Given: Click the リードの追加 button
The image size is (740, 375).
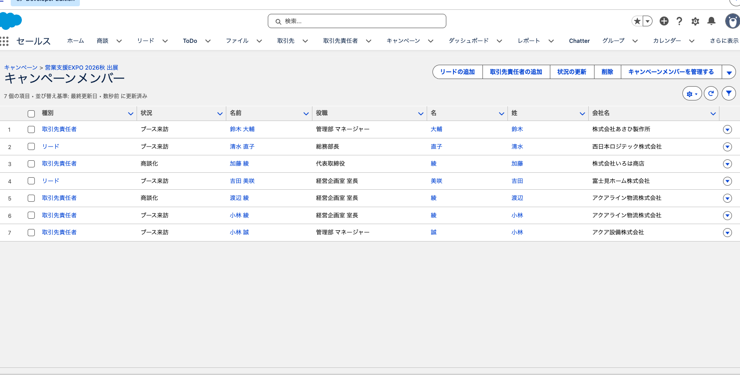Looking at the screenshot, I should [x=457, y=72].
